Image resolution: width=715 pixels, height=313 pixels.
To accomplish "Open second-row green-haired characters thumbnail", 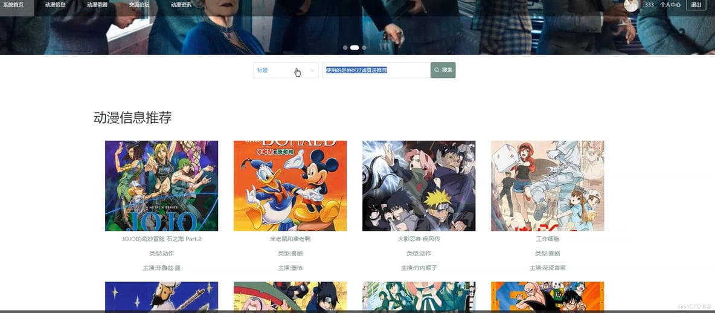I will (x=418, y=297).
